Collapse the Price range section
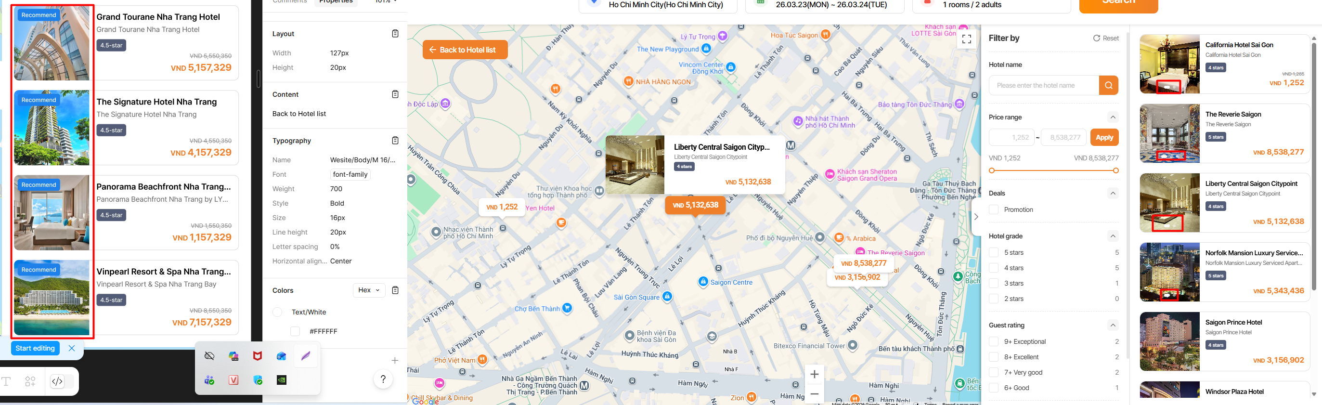Image resolution: width=1322 pixels, height=405 pixels. click(x=1113, y=117)
